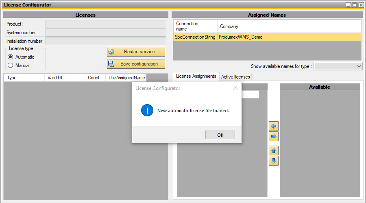Select the Automatic license type
Viewport: 366px width, 203px height.
pos(11,57)
